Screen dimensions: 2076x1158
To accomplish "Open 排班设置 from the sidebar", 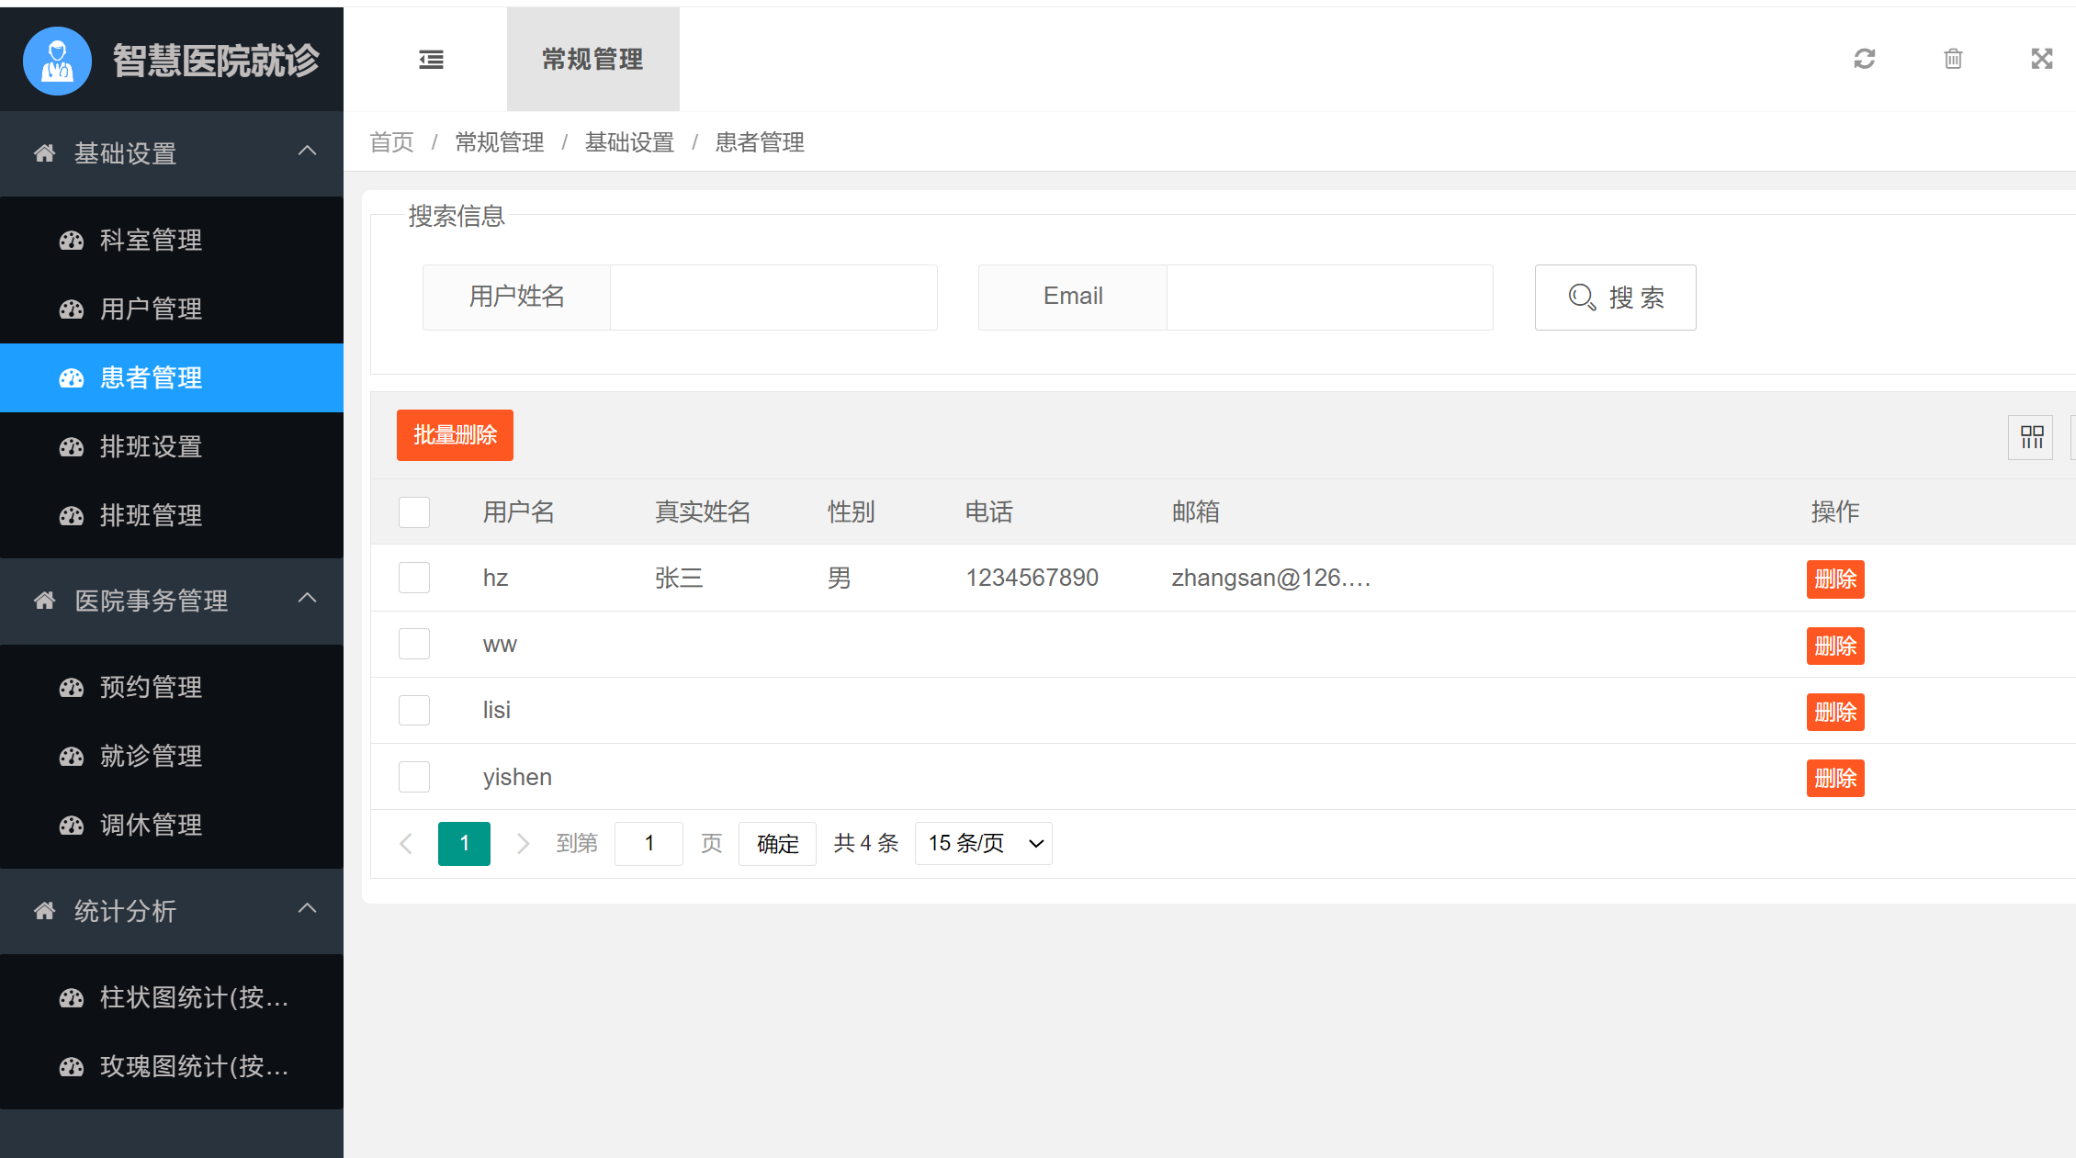I will [x=151, y=447].
